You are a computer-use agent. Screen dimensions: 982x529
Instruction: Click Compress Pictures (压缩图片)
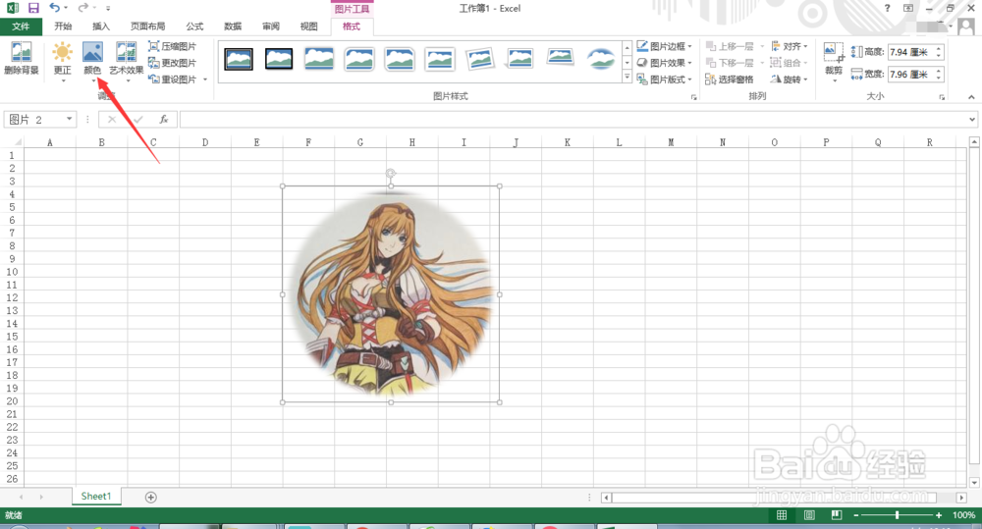172,46
